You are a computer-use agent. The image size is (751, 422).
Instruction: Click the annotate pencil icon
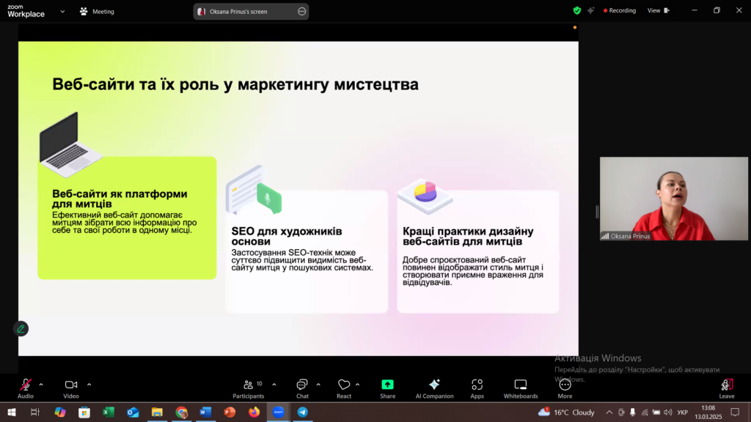coord(21,329)
